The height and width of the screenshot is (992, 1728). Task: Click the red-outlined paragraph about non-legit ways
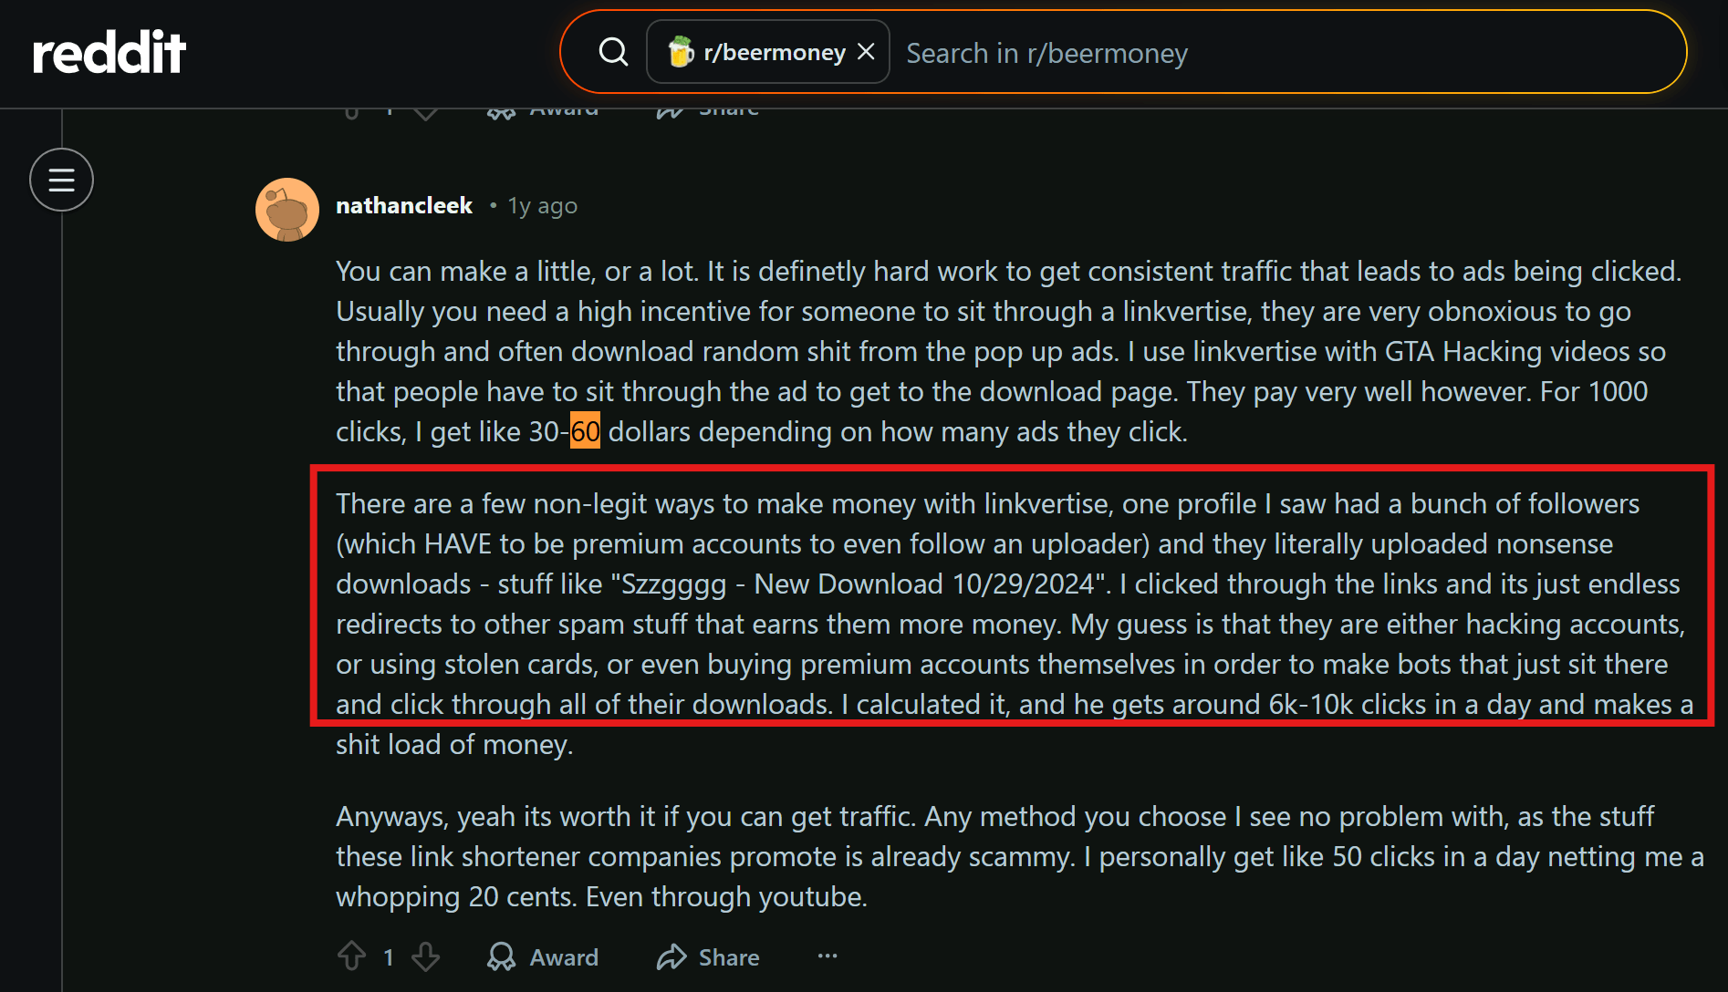[1004, 604]
